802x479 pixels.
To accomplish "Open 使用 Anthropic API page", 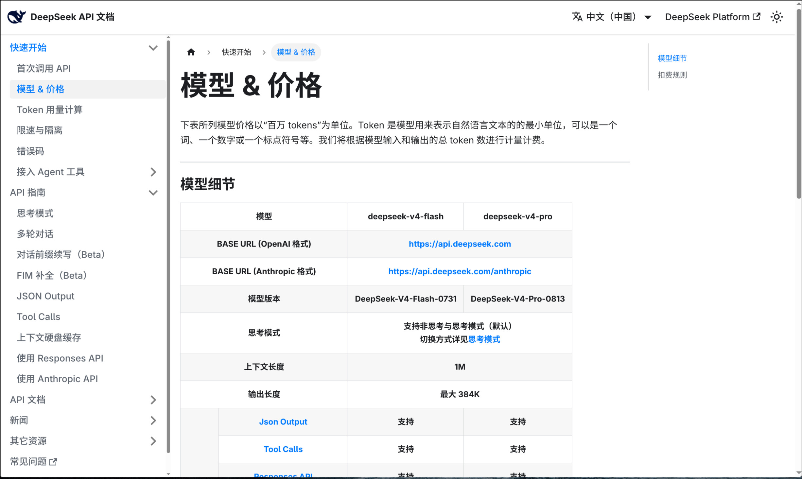I will (x=57, y=379).
